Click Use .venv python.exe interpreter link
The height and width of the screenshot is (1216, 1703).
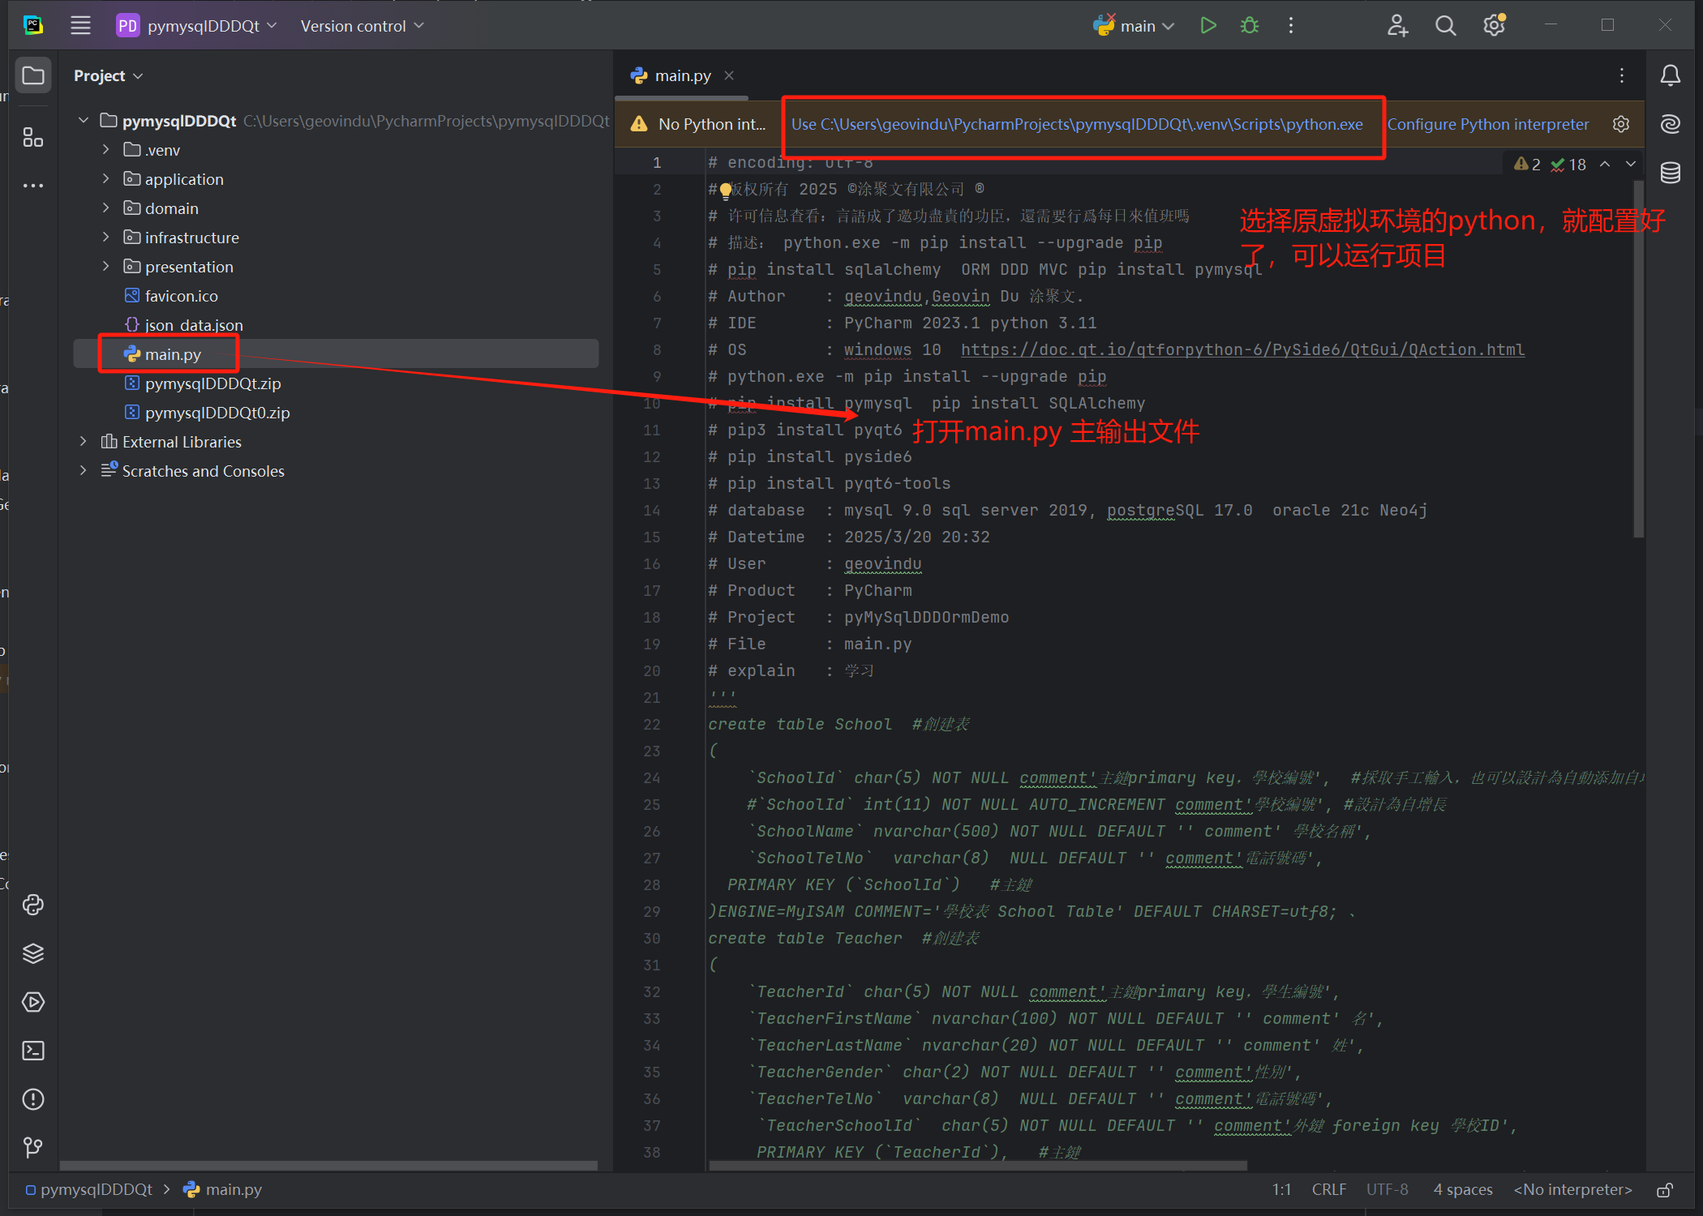(x=1076, y=124)
